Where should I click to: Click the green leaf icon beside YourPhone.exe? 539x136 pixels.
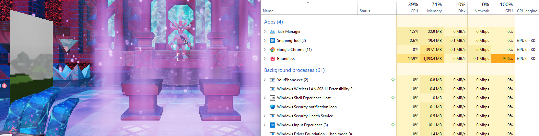pyautogui.click(x=393, y=80)
